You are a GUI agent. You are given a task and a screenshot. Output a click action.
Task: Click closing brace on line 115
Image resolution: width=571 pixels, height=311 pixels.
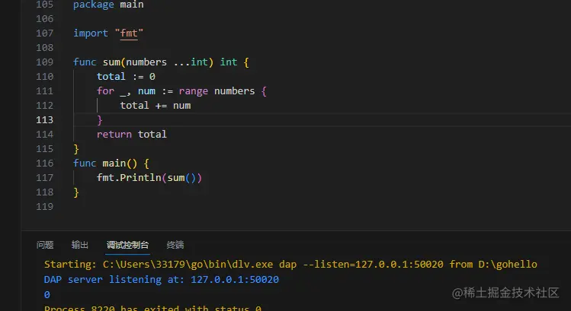(76, 149)
